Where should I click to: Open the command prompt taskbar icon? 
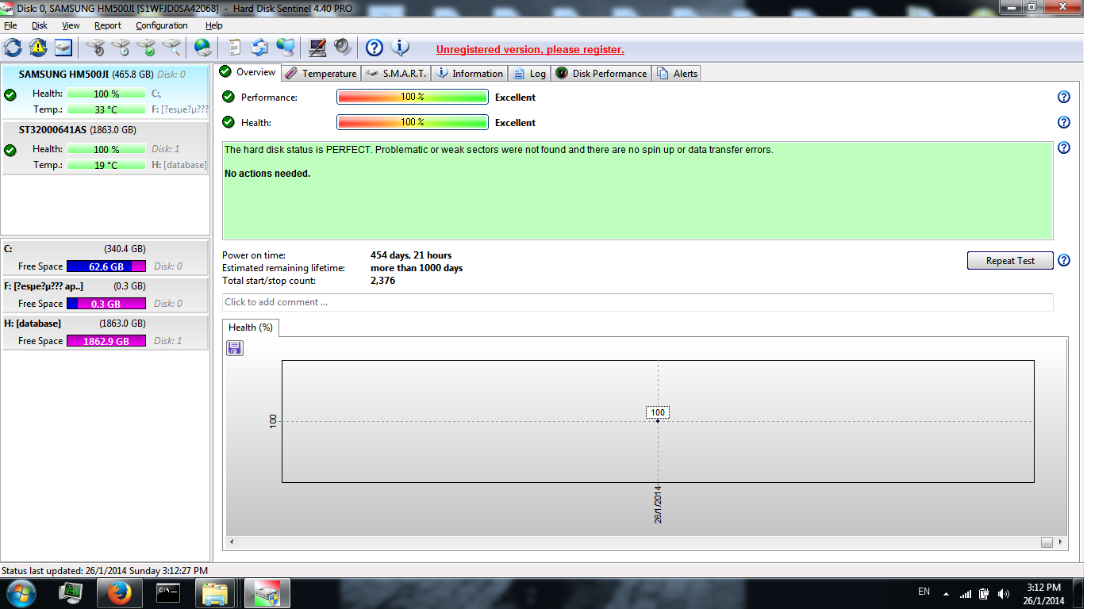[167, 592]
